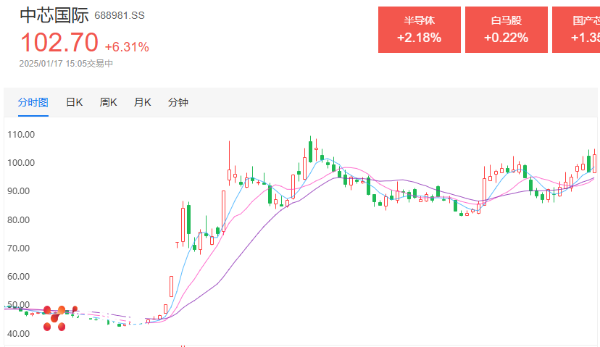Image resolution: width=600 pixels, height=347 pixels.
Task: Select the last red candlestick at chart's right edge
Action: 595,162
